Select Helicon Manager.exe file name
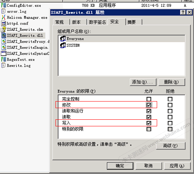The height and width of the screenshot is (174, 194). click(27, 17)
